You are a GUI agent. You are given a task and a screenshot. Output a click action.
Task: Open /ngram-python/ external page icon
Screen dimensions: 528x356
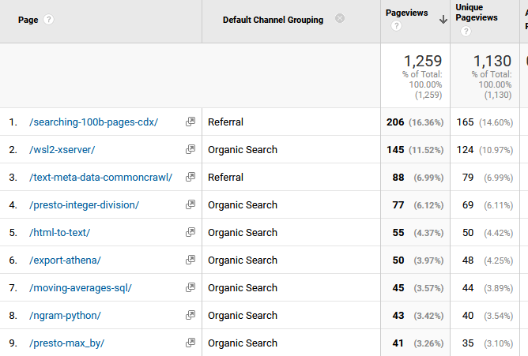tap(190, 316)
